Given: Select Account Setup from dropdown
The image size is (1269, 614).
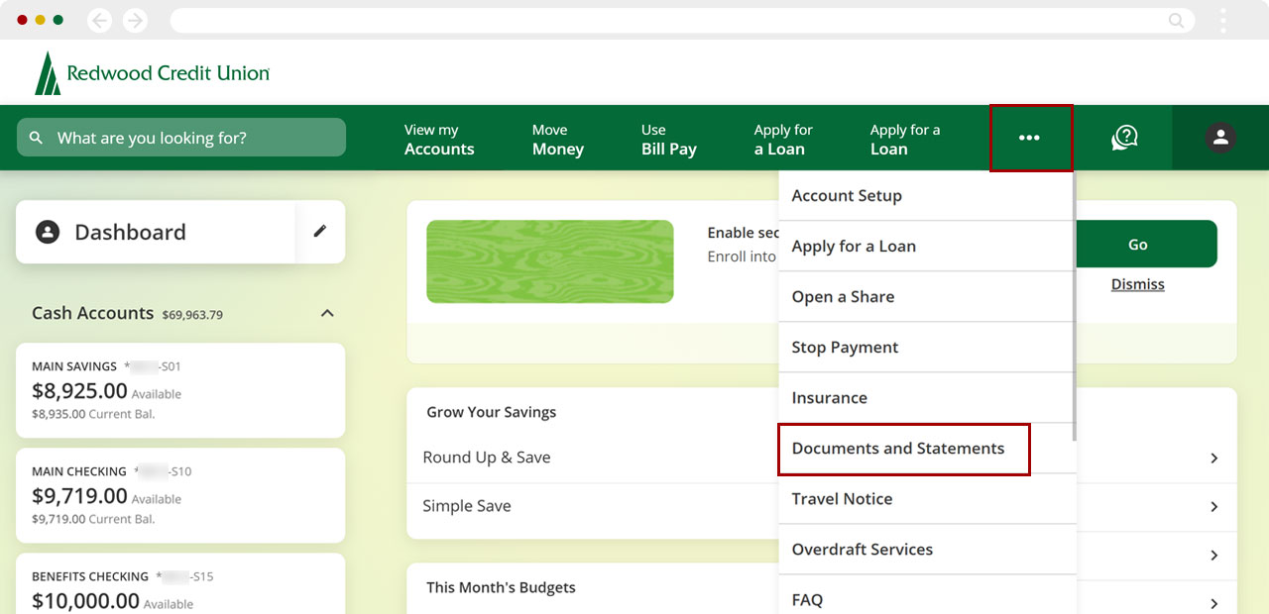Looking at the screenshot, I should tap(926, 195).
